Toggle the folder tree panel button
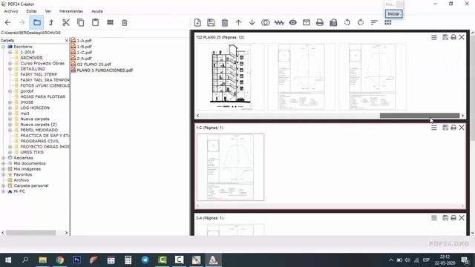 (x=37, y=22)
